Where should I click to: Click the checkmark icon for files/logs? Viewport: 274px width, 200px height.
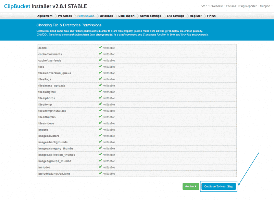(x=100, y=79)
